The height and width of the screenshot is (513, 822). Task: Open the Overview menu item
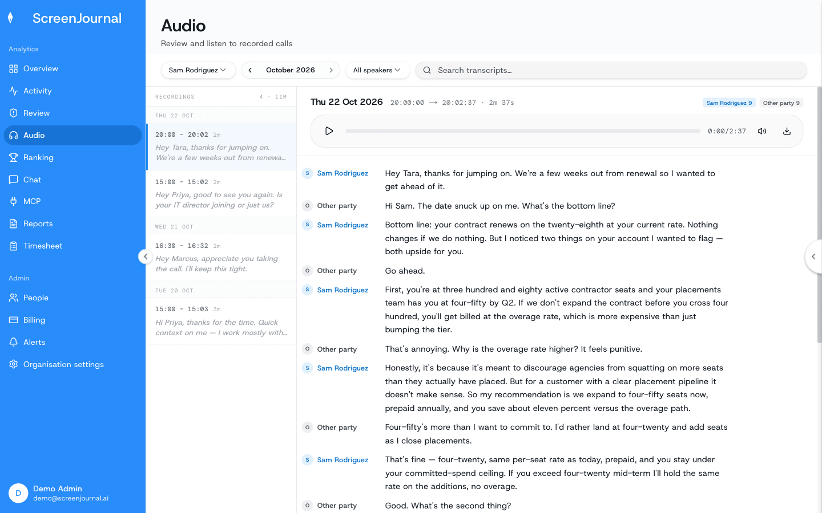[x=72, y=69]
